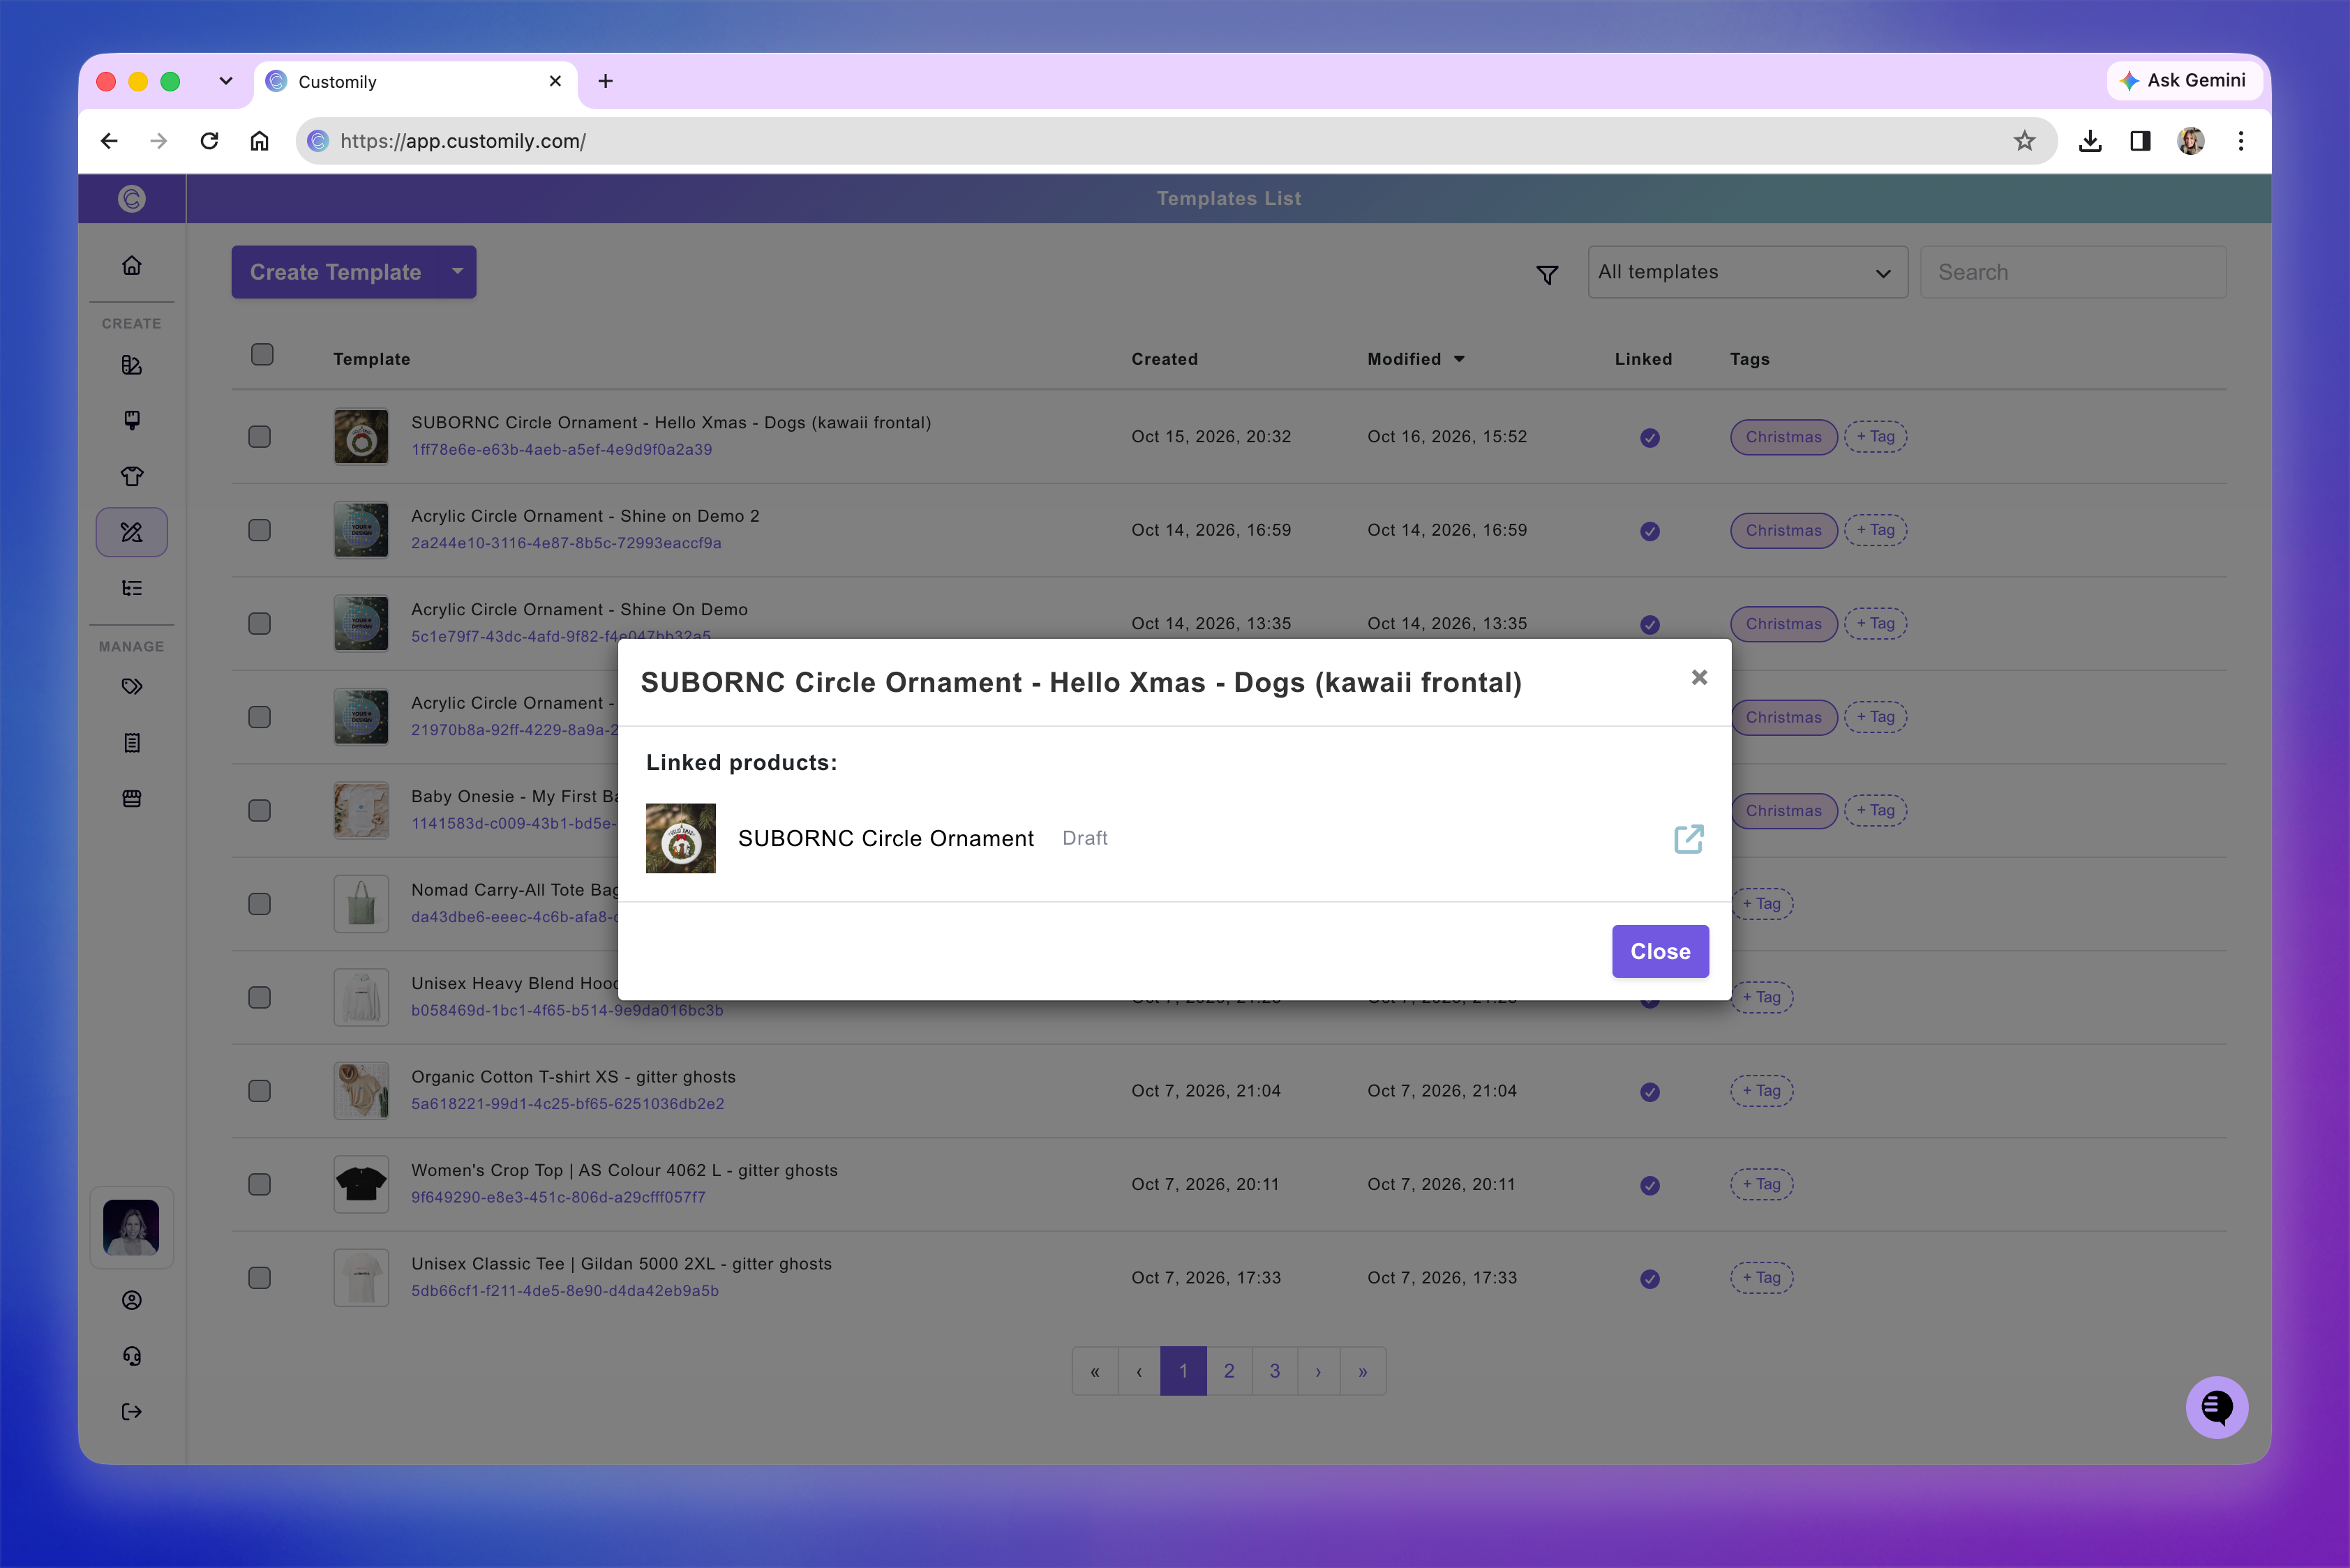Check the Shine on Demo 2 row checkbox
The width and height of the screenshot is (2350, 1568).
259,530
